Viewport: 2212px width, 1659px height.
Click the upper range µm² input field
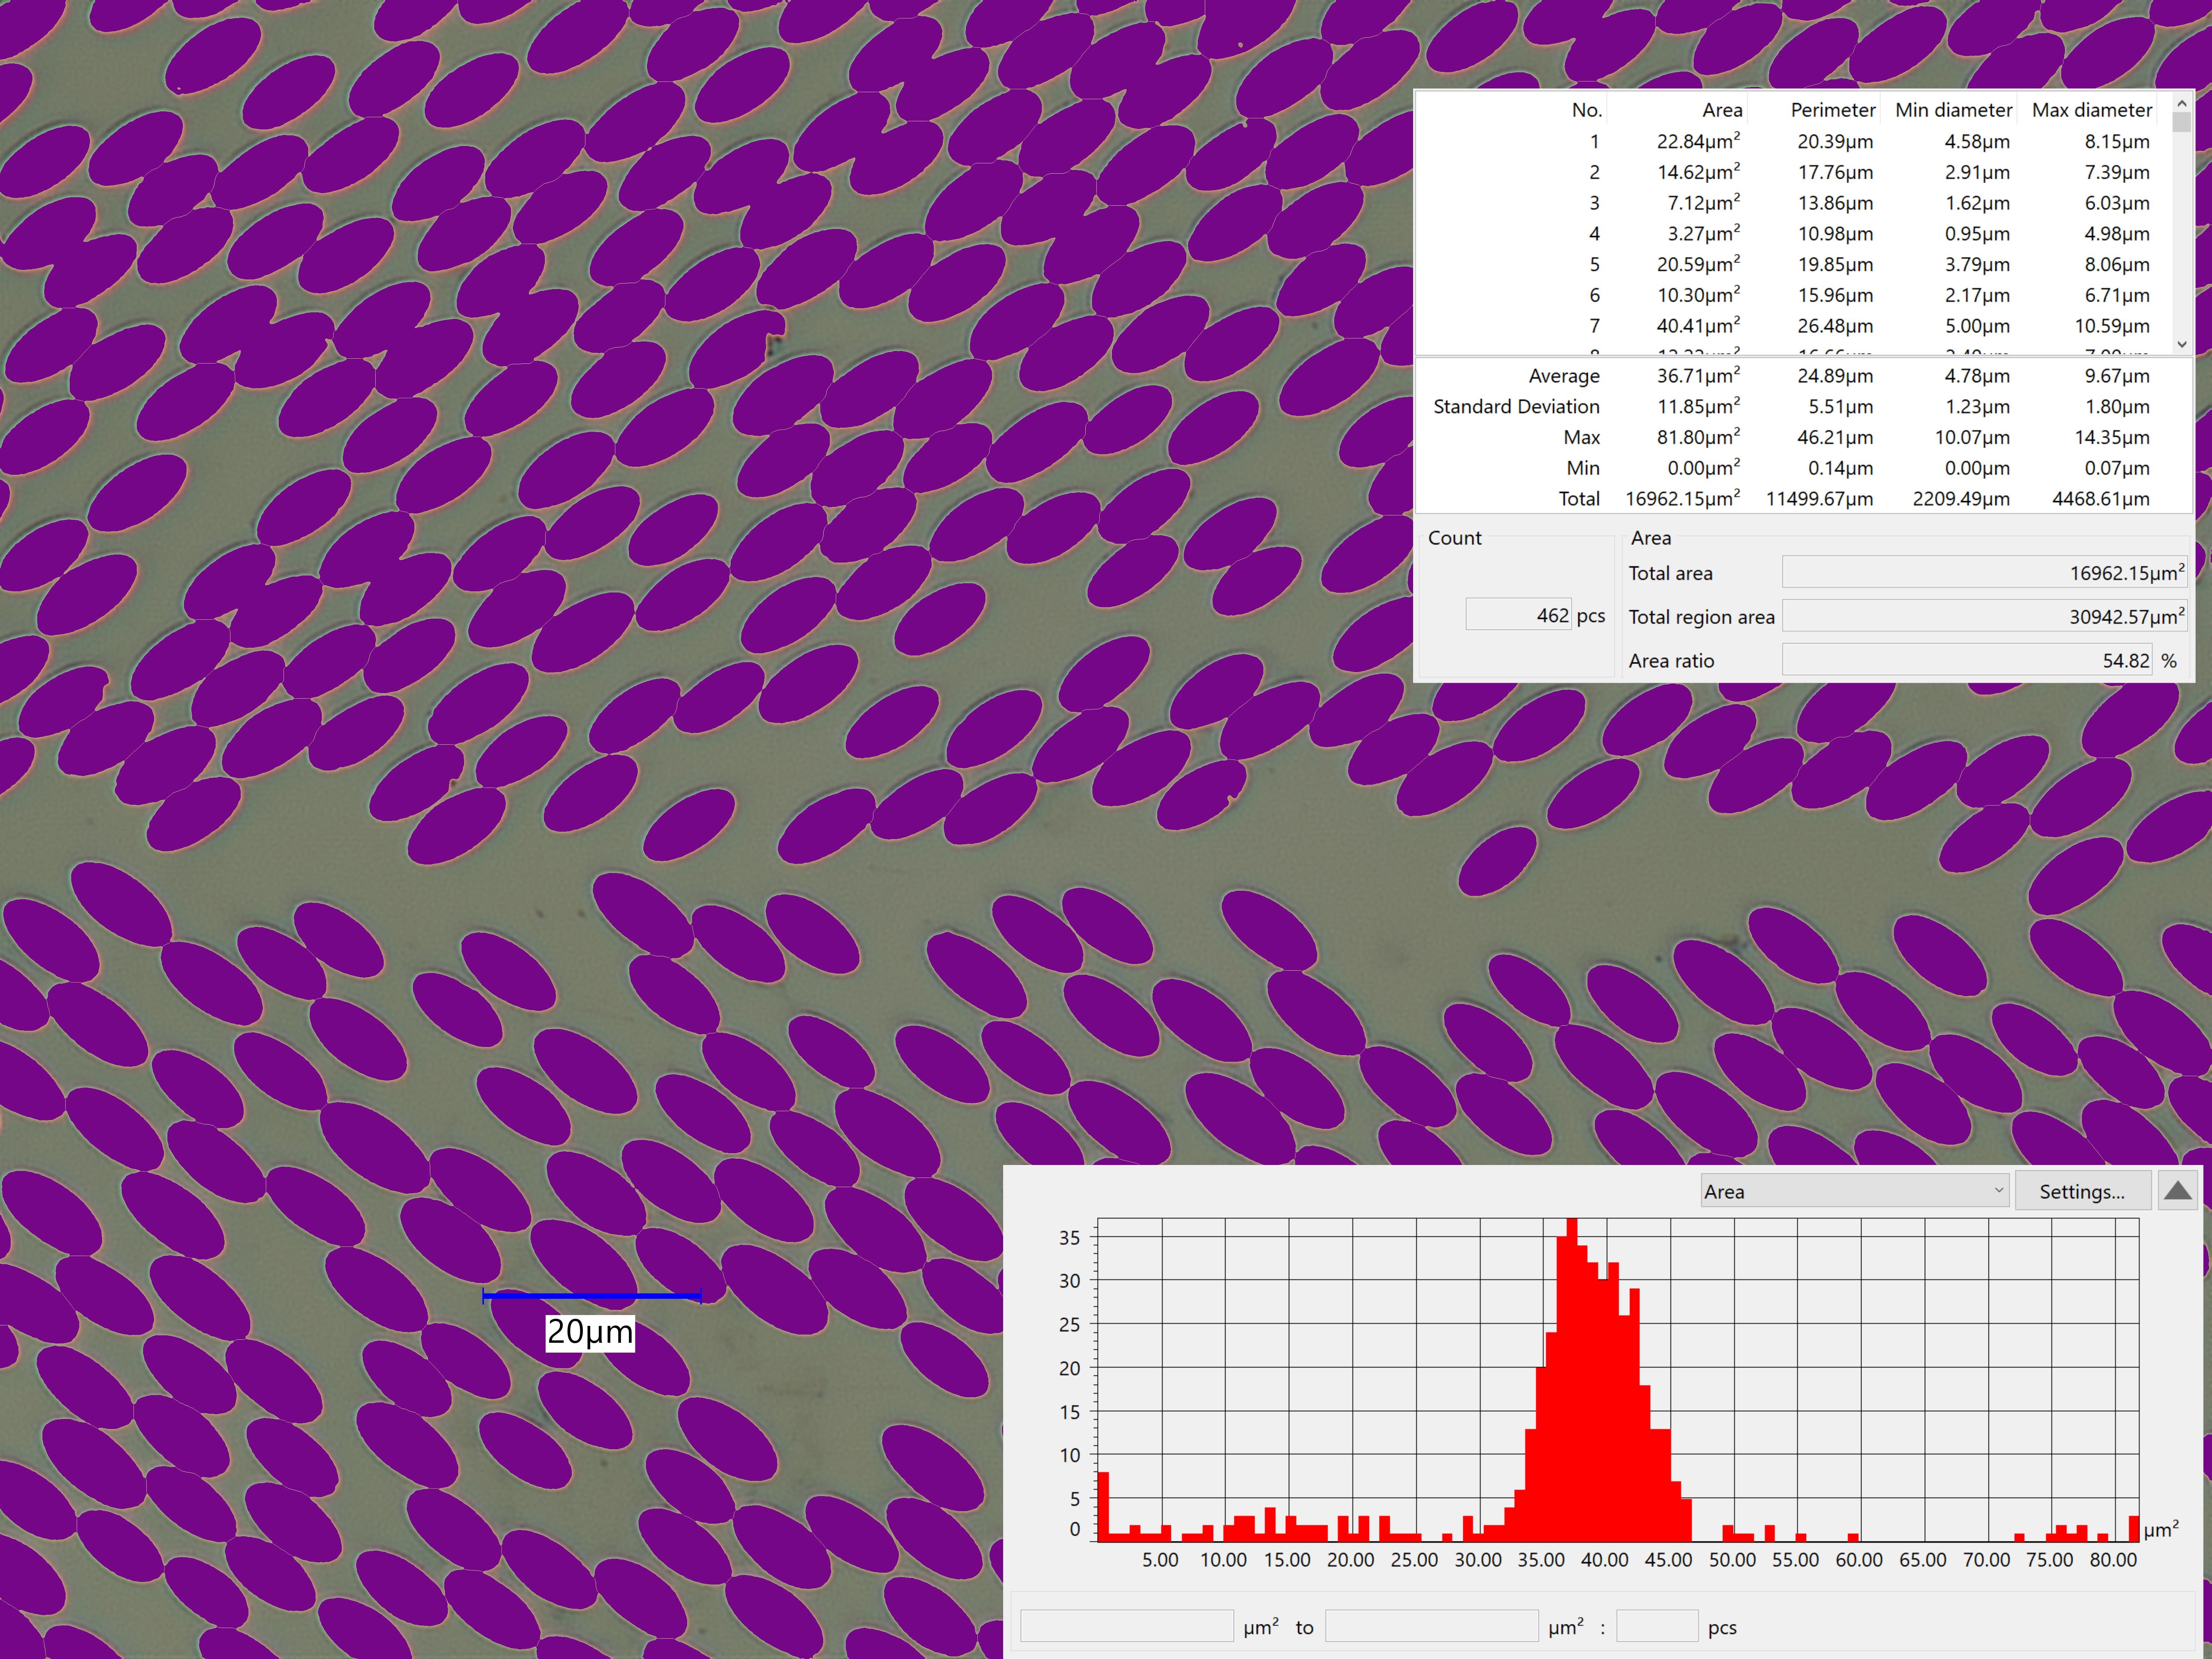pyautogui.click(x=1431, y=1626)
